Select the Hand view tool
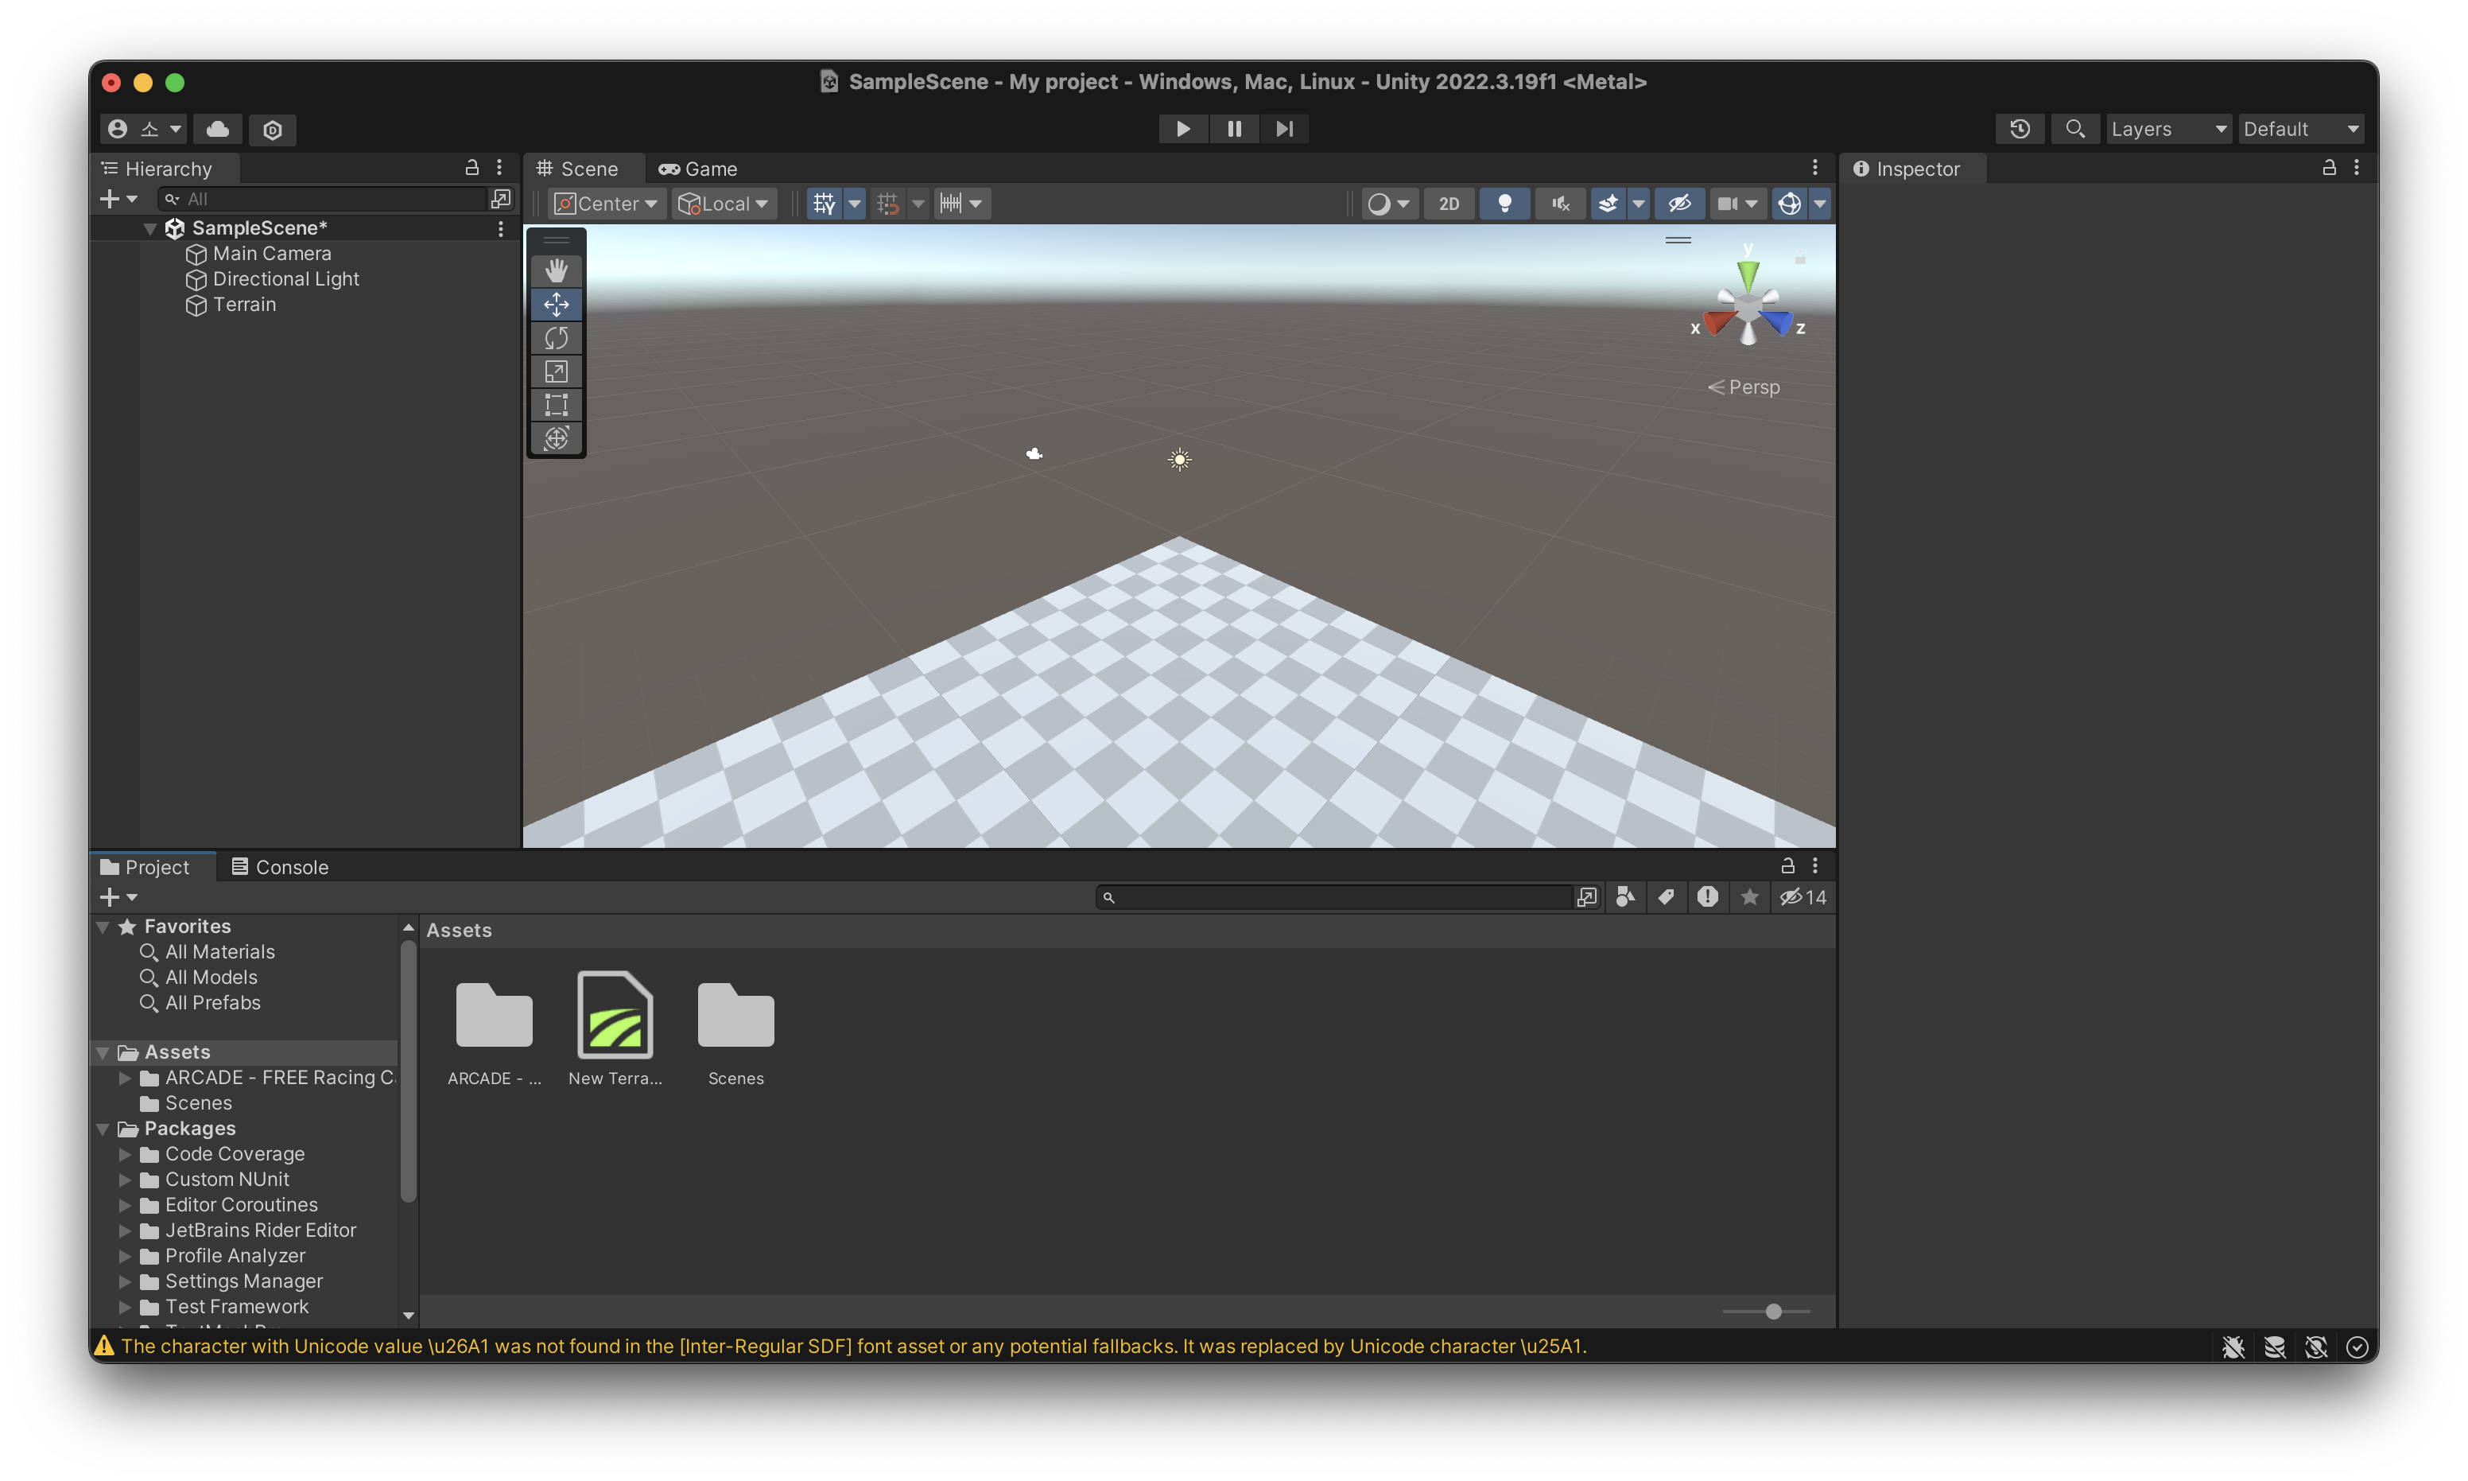 pyautogui.click(x=556, y=270)
